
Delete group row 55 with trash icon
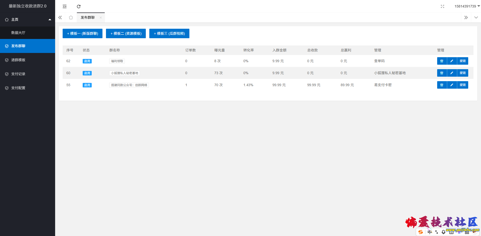point(442,85)
